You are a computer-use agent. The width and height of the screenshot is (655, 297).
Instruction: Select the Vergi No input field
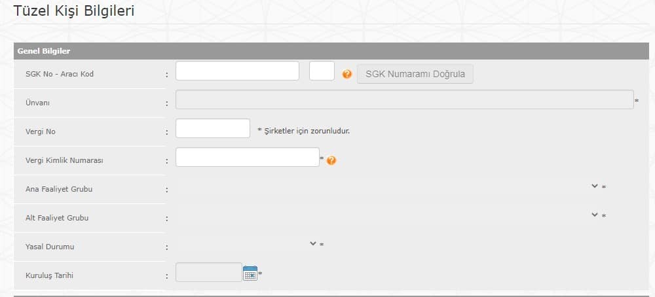pyautogui.click(x=213, y=129)
